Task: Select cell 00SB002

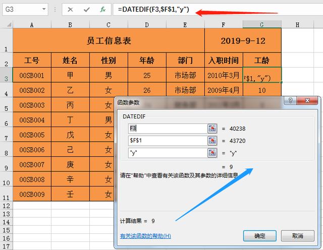Action: (32, 90)
